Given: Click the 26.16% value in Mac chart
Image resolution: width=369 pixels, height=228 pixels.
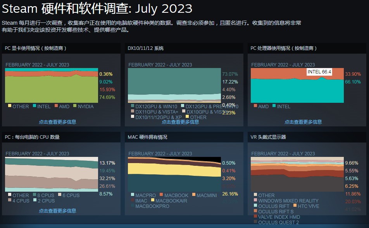Looking at the screenshot, I should (230, 194).
